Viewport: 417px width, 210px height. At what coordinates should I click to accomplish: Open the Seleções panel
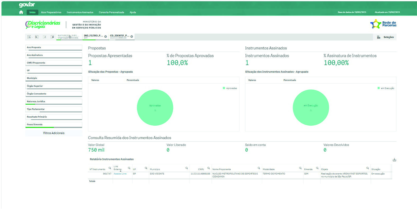386,37
